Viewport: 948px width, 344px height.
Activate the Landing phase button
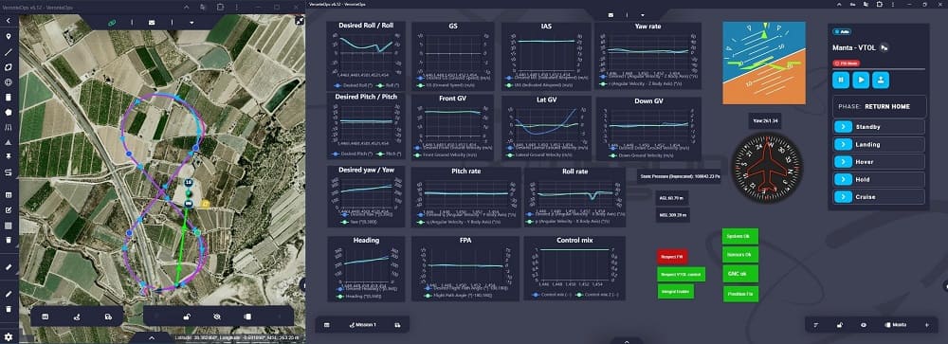879,144
